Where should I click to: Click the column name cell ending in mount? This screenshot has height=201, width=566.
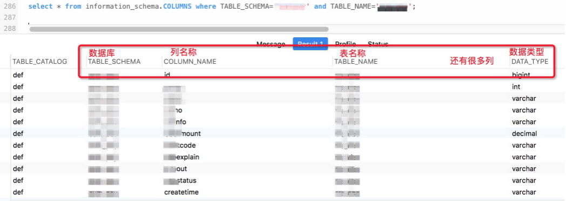183,133
